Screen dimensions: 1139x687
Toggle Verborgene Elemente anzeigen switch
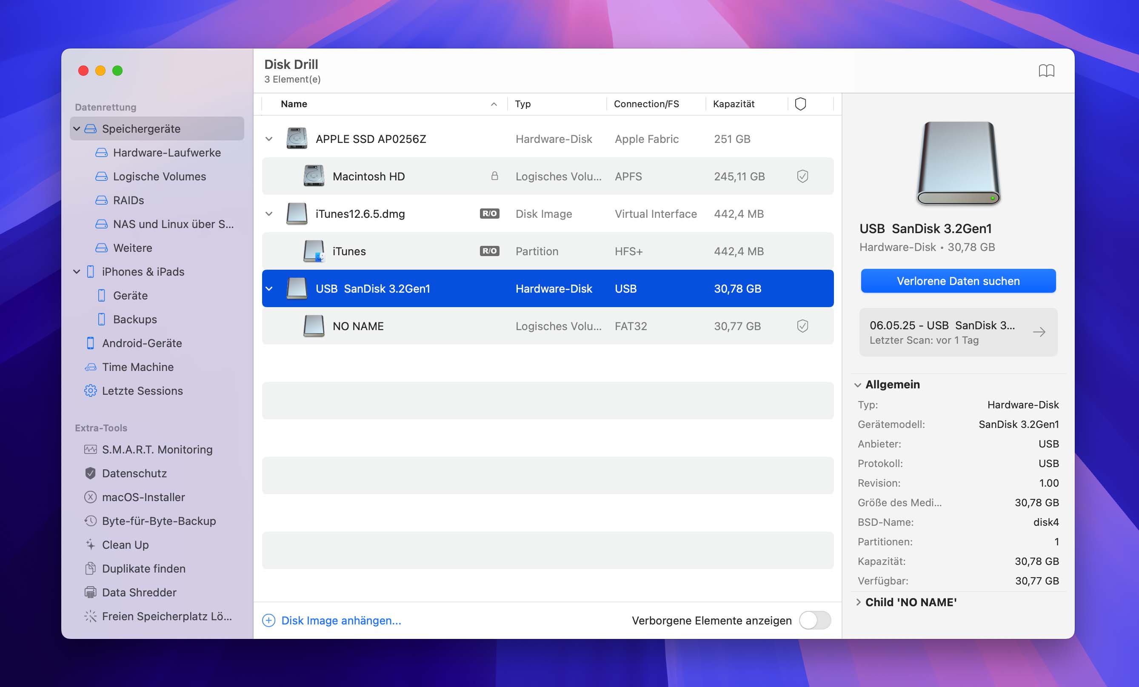point(815,620)
